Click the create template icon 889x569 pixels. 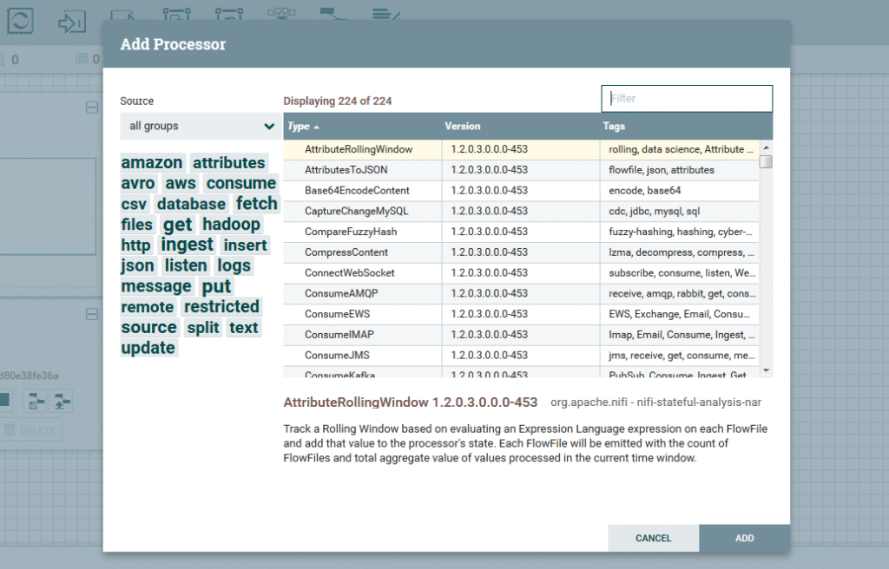coord(36,401)
